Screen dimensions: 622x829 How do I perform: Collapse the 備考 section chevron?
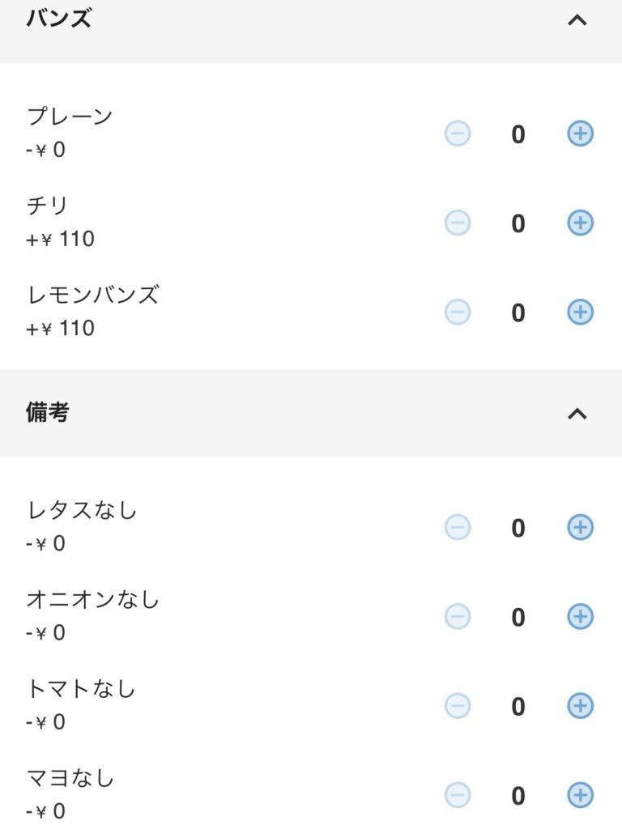(x=577, y=414)
